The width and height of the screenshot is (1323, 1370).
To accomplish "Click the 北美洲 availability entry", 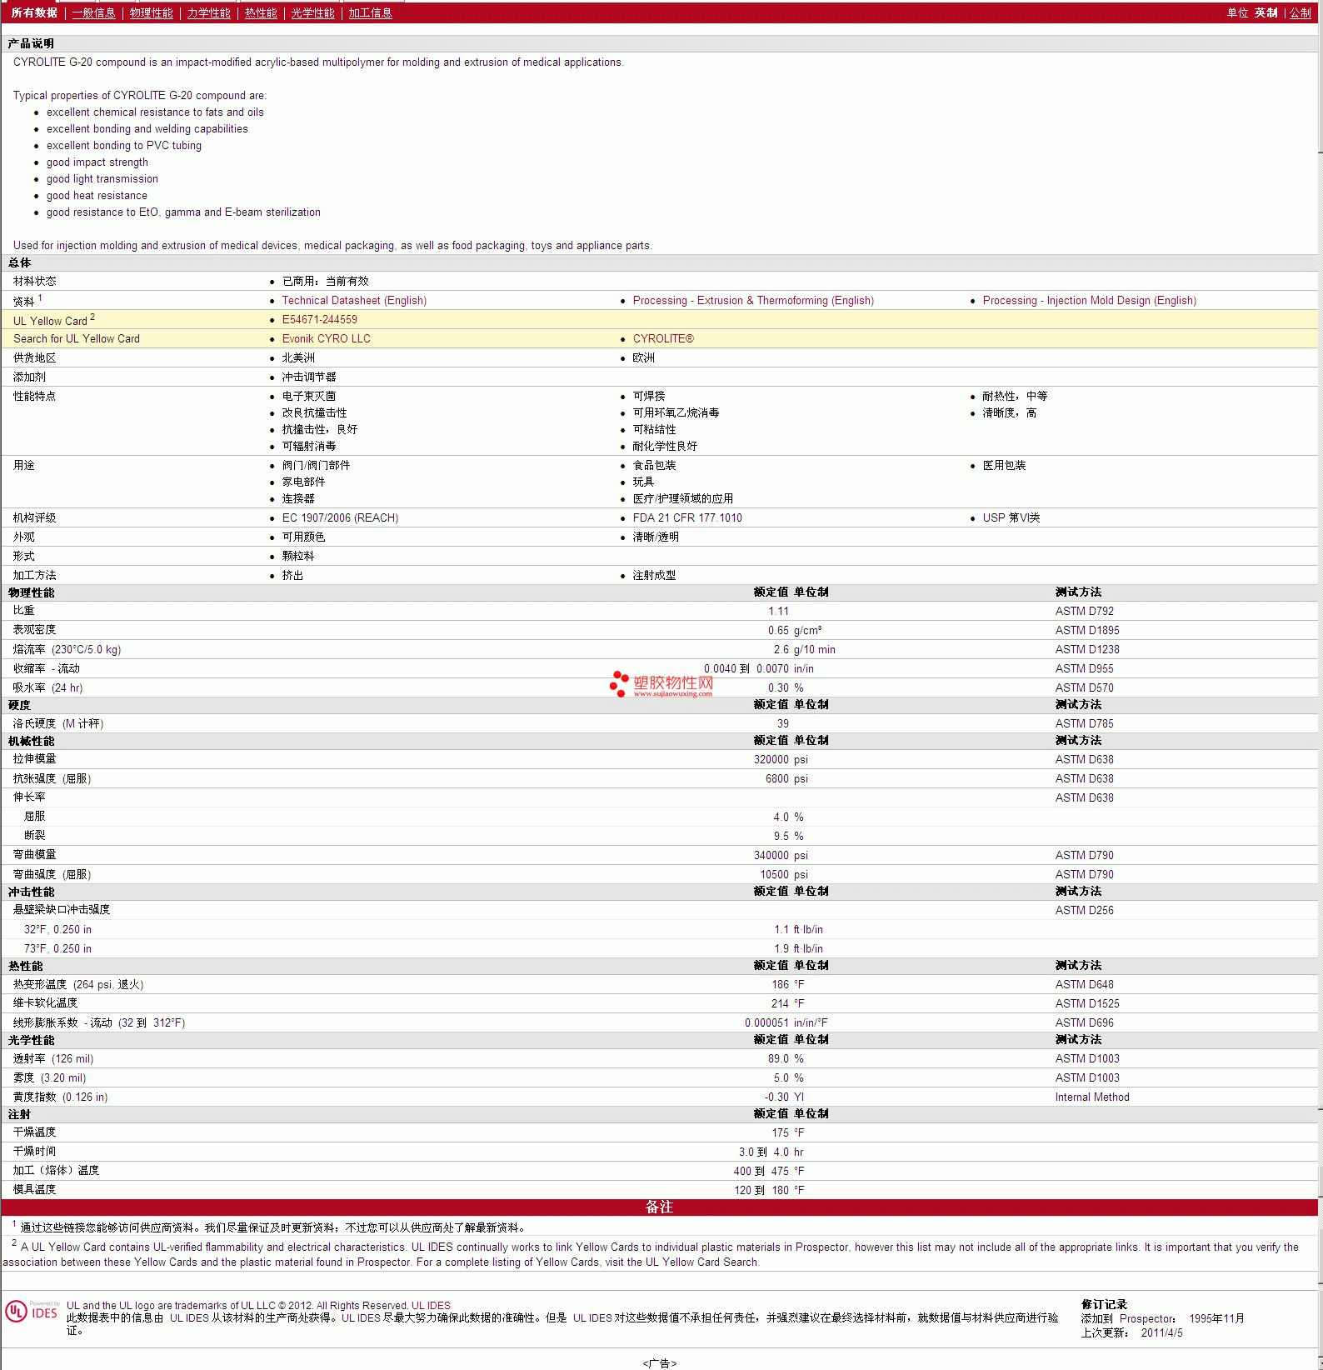I will (298, 358).
